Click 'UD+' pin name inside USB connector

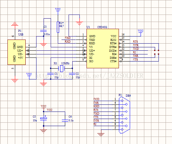point(20,51)
